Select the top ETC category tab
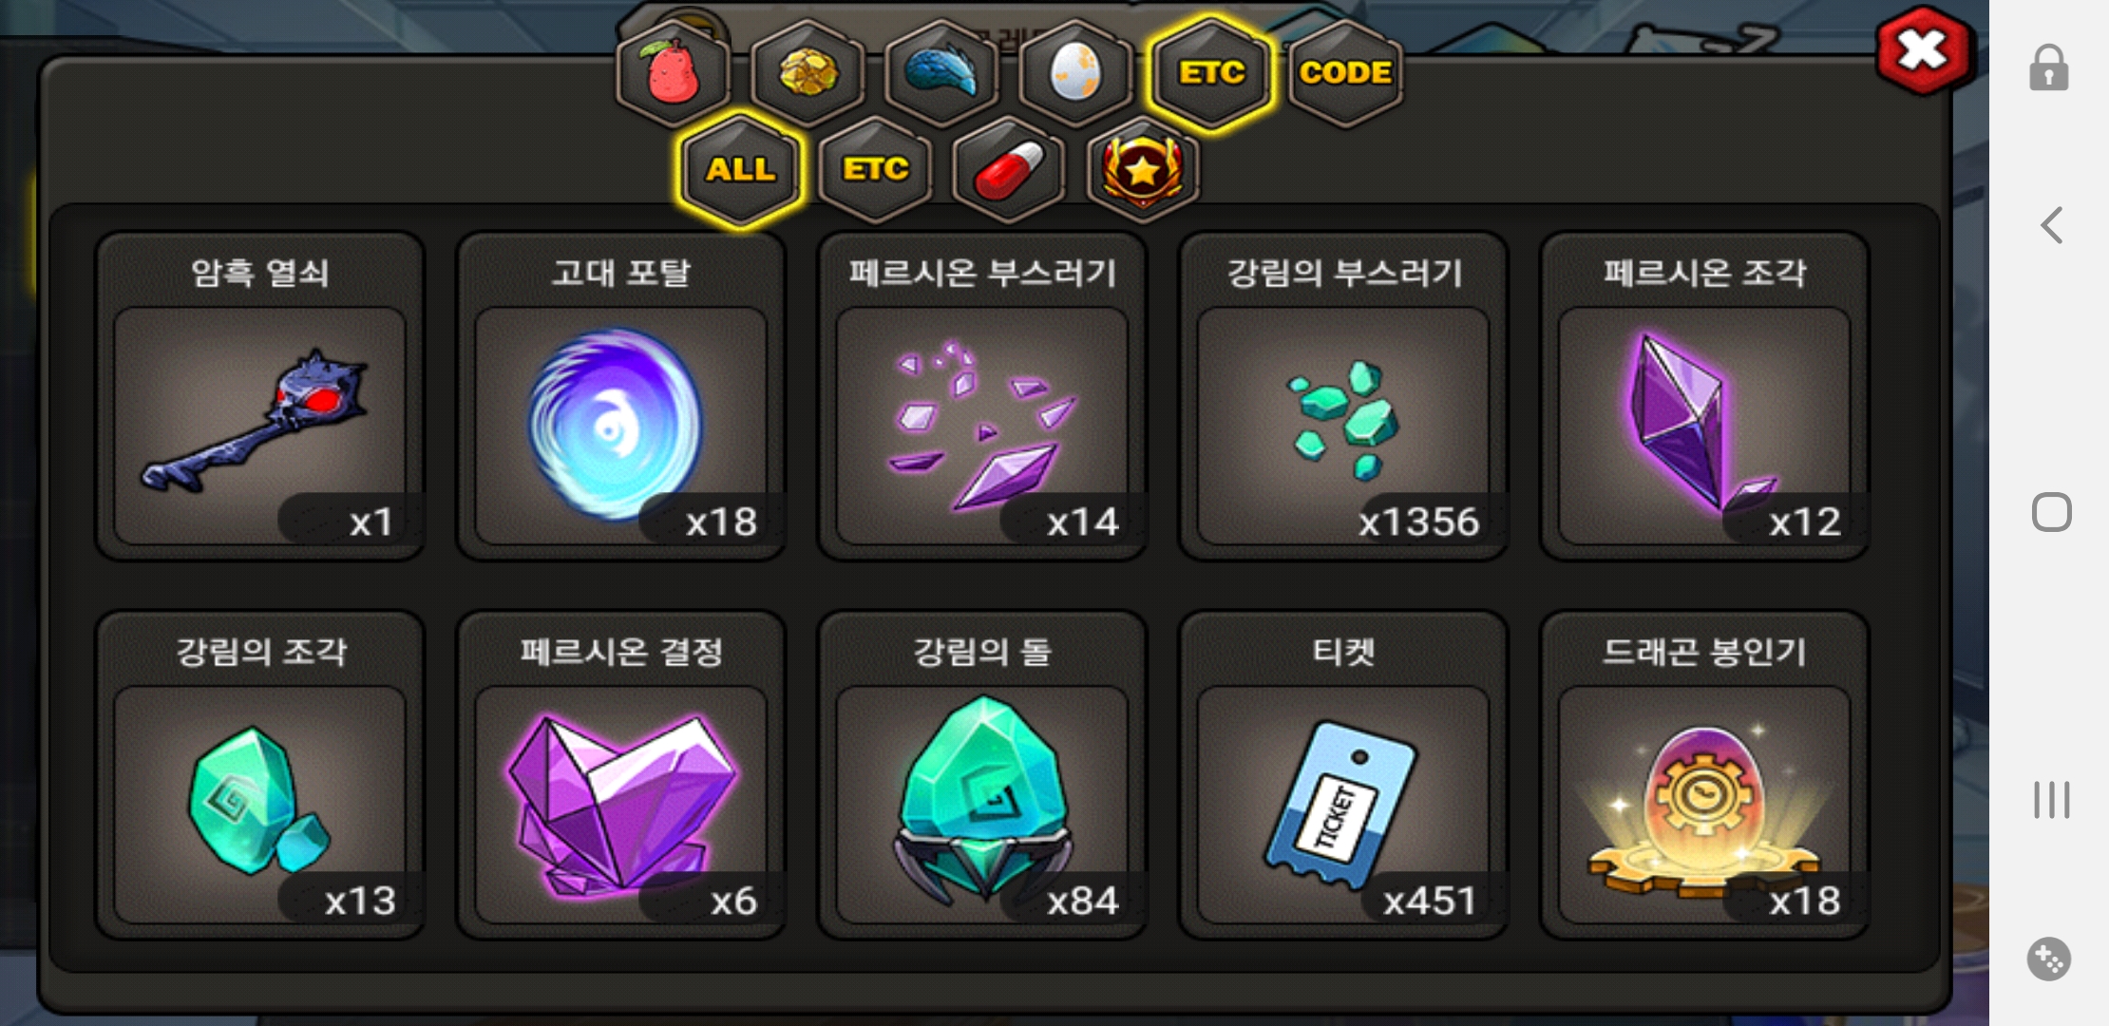This screenshot has height=1026, width=2109. pos(1211,73)
